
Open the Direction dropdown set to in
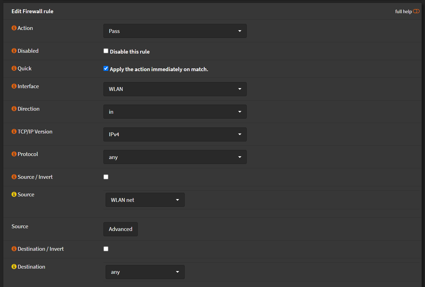(x=175, y=112)
